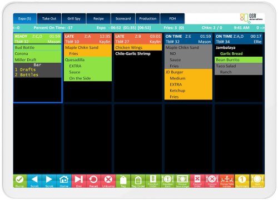
Task: Select the grey Maple Chikn Sand item
Action: click(x=188, y=48)
